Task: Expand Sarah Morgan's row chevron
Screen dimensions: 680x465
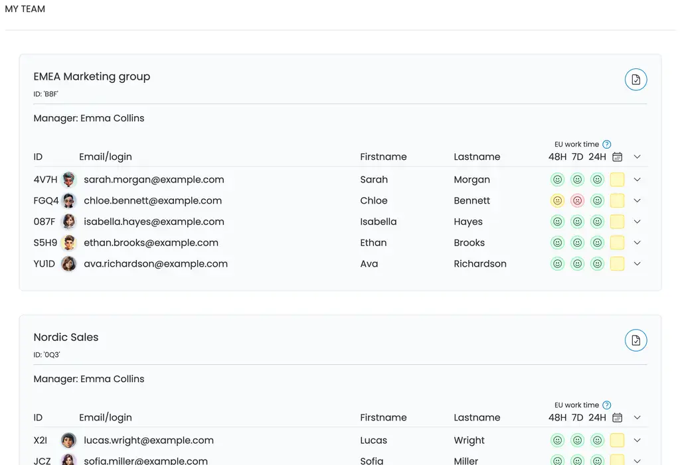Action: click(637, 180)
